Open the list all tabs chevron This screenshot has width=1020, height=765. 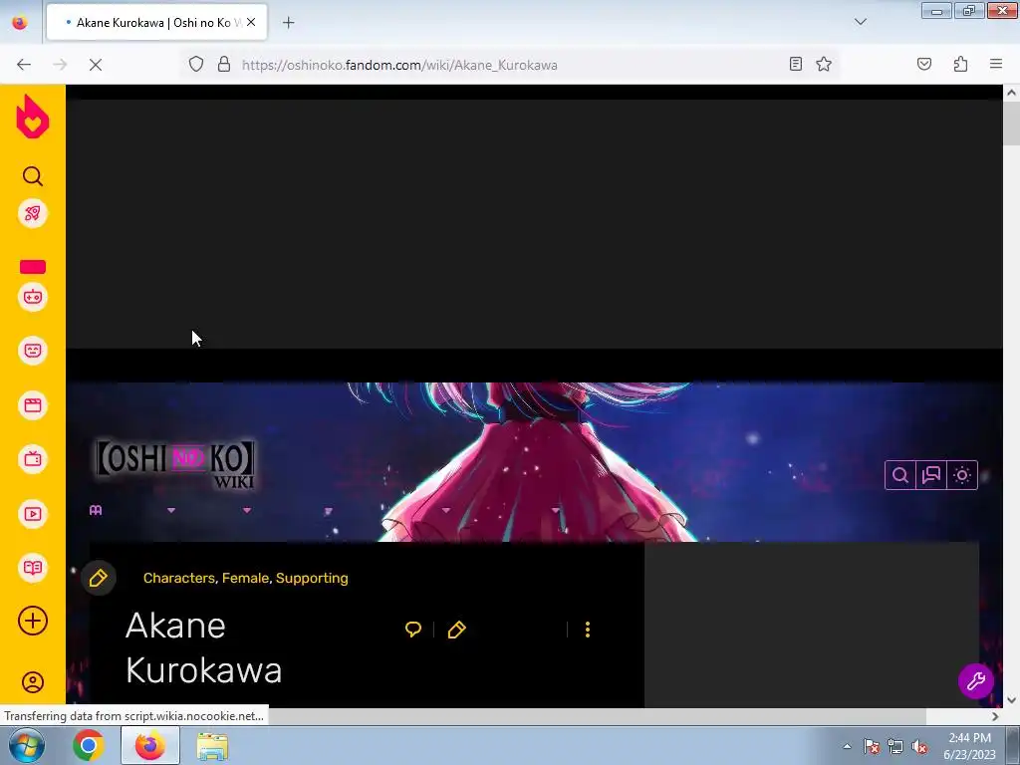pos(861,22)
